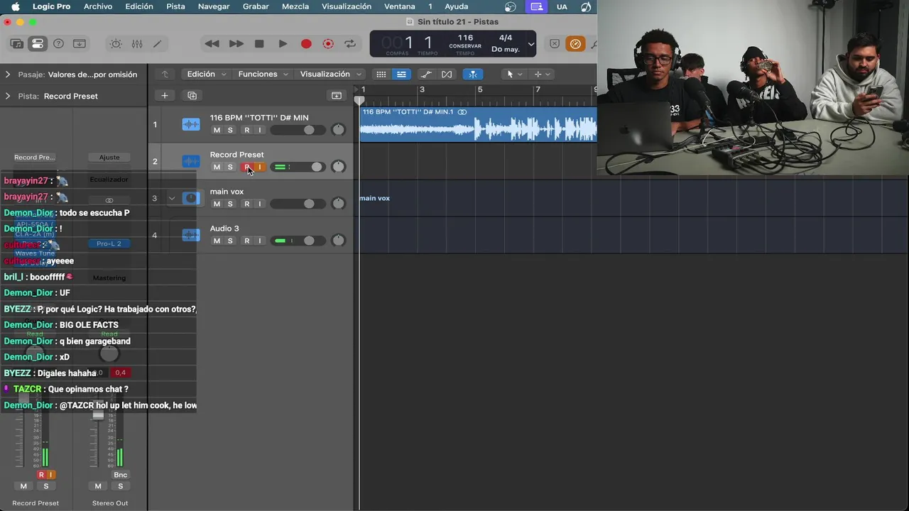
Task: Open Quick Help question mark button
Action: [59, 44]
